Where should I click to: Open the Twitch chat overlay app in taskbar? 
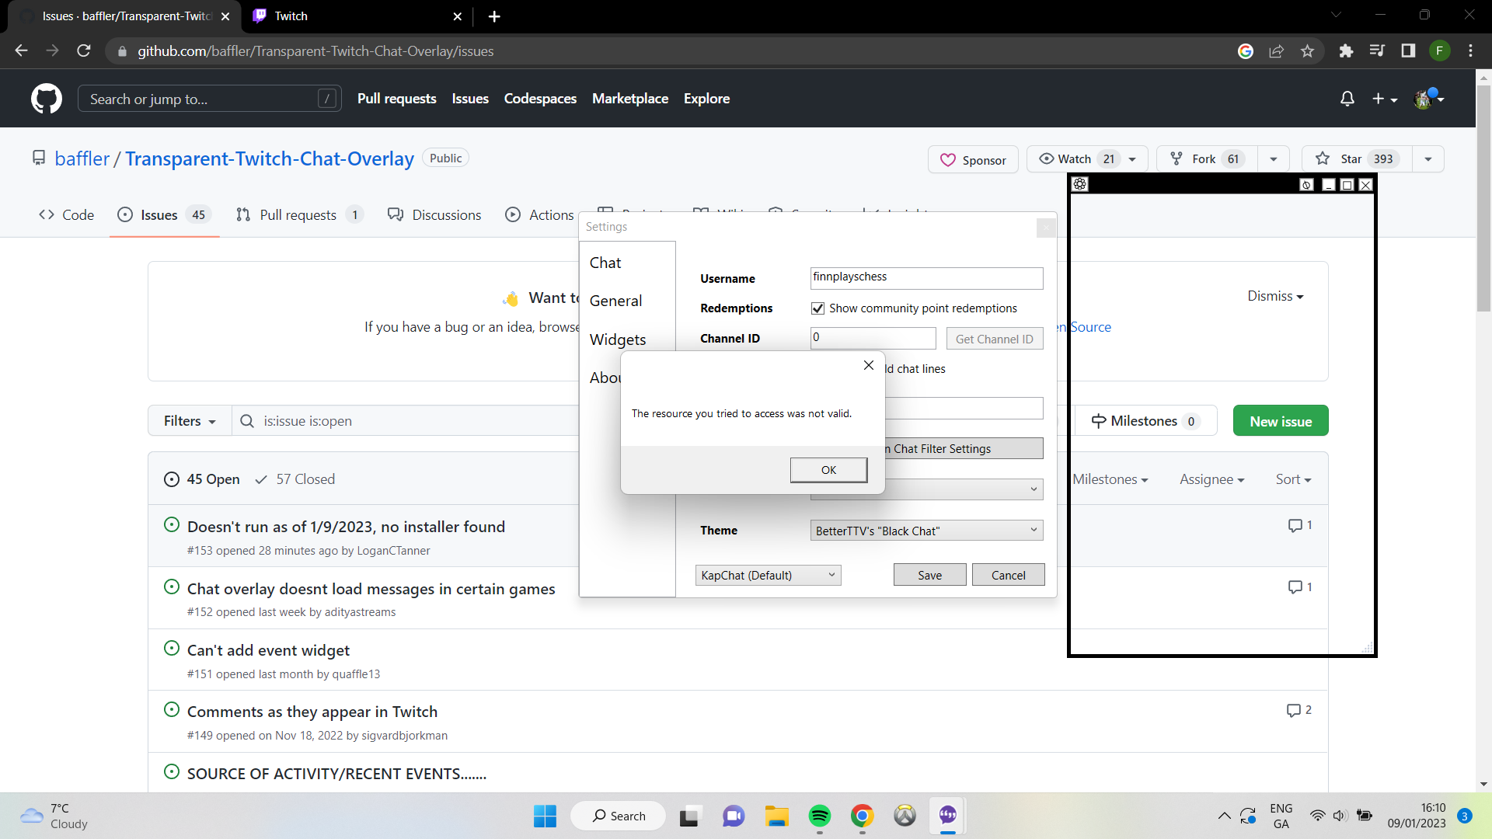coord(947,816)
